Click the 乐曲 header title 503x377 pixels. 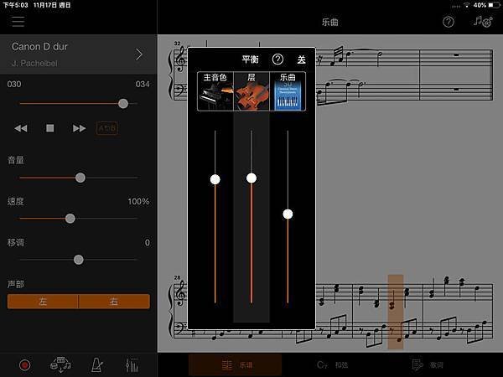[x=330, y=22]
